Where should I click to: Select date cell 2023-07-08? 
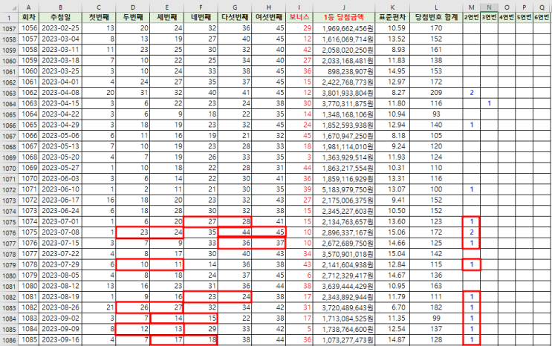(x=61, y=232)
